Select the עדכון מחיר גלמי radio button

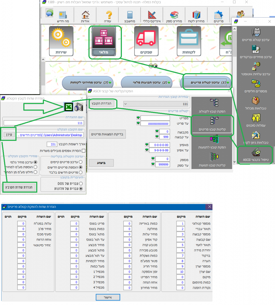pos(35,162)
